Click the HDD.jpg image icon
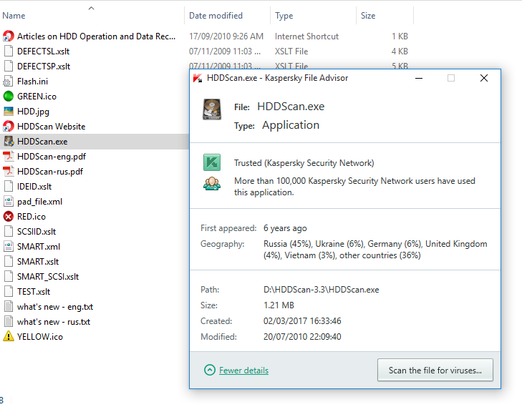The height and width of the screenshot is (407, 522). [9, 112]
